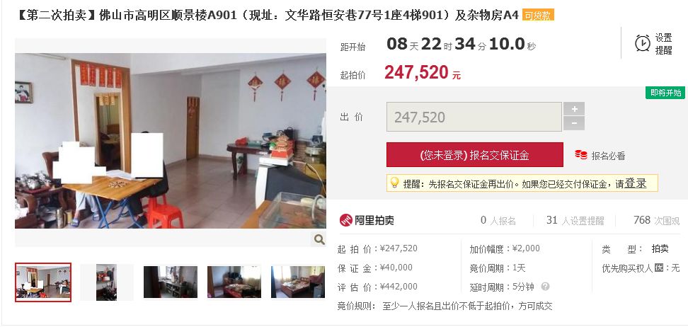Click the 设置提醒 reminder text

click(663, 44)
